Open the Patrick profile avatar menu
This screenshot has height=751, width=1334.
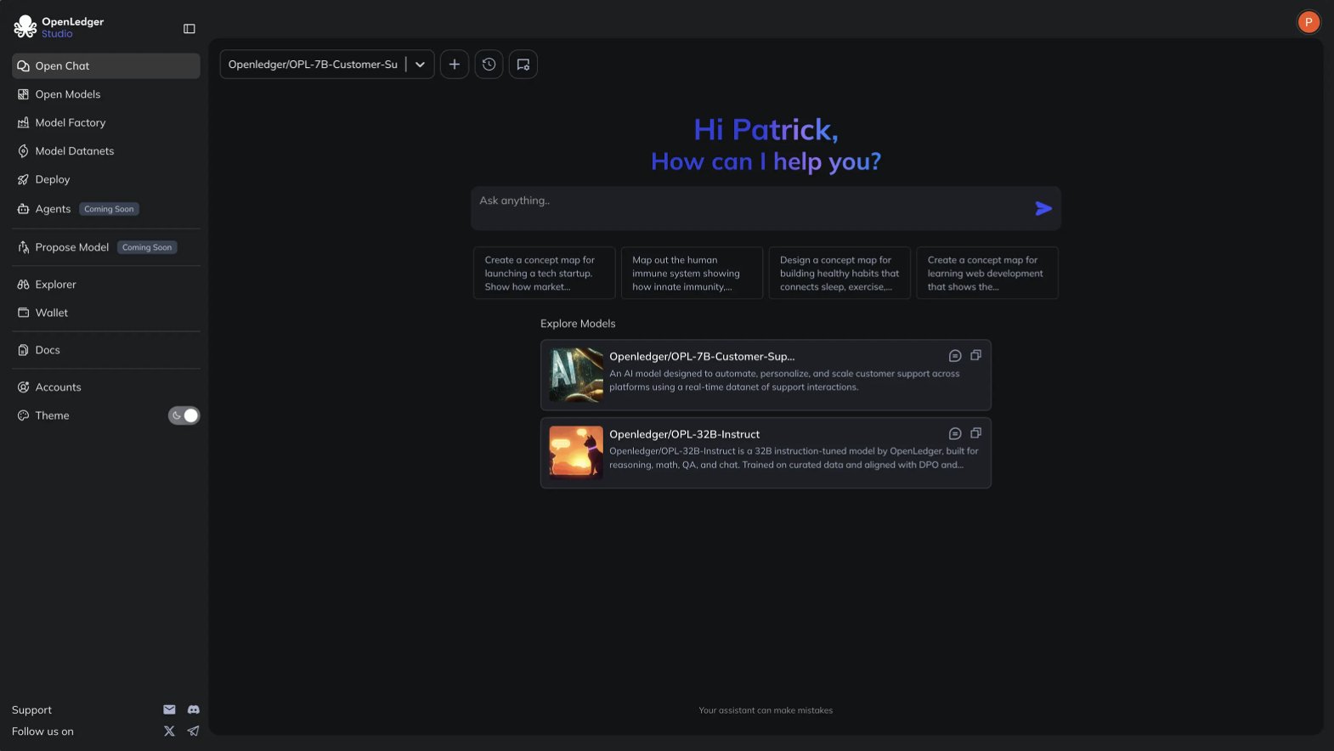click(1308, 22)
